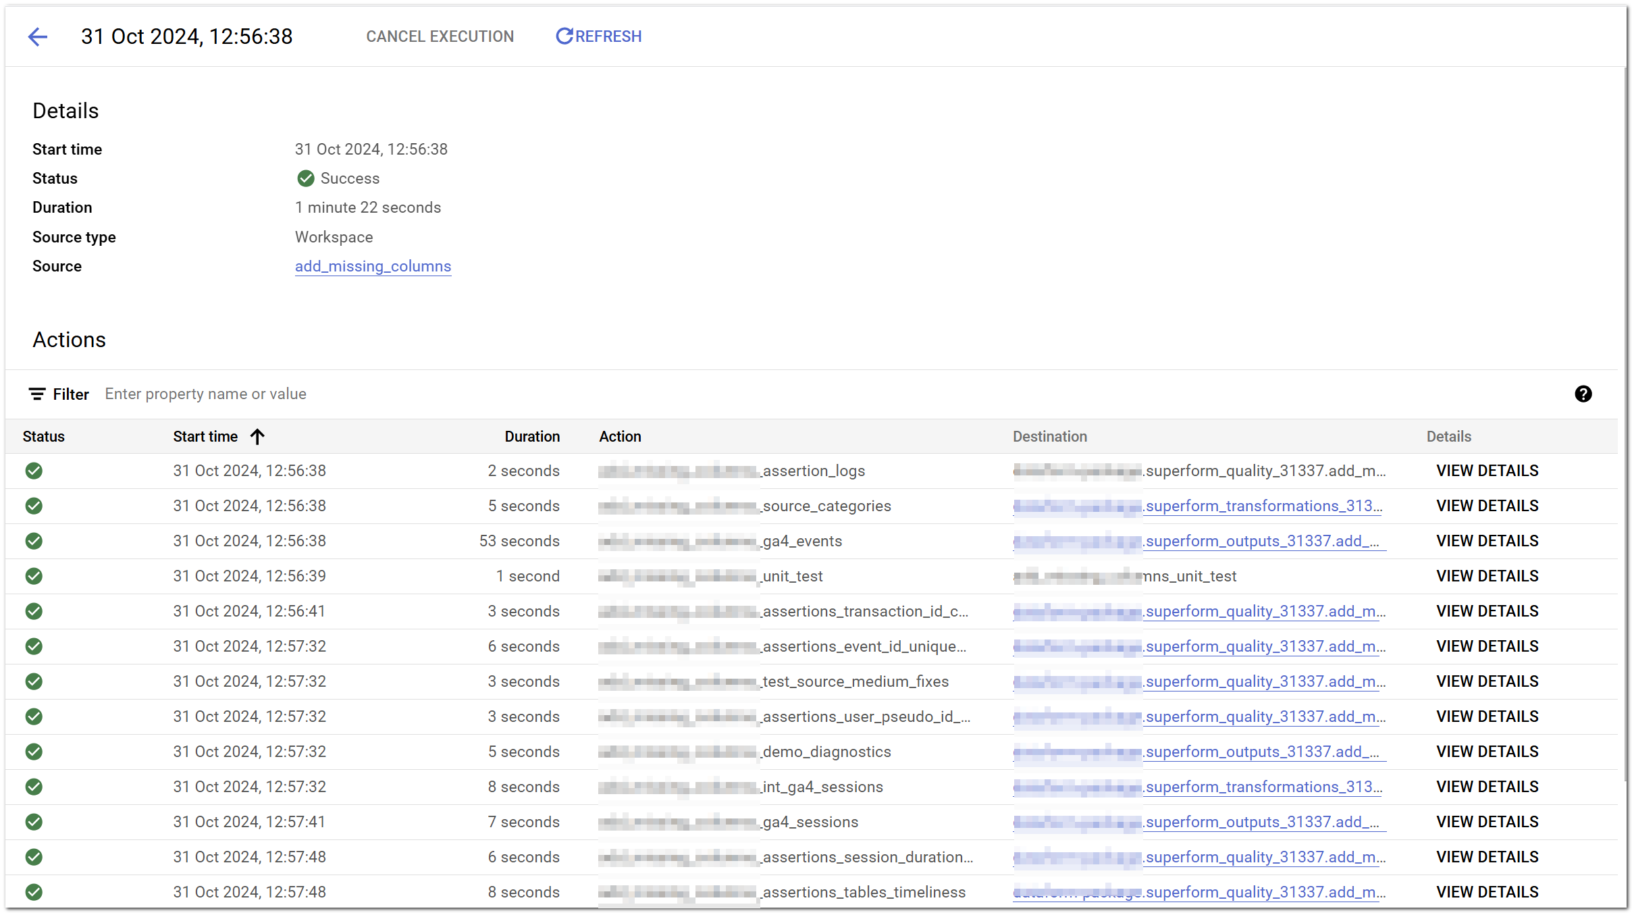Sort by the Status column header
The height and width of the screenshot is (913, 1632).
[43, 436]
